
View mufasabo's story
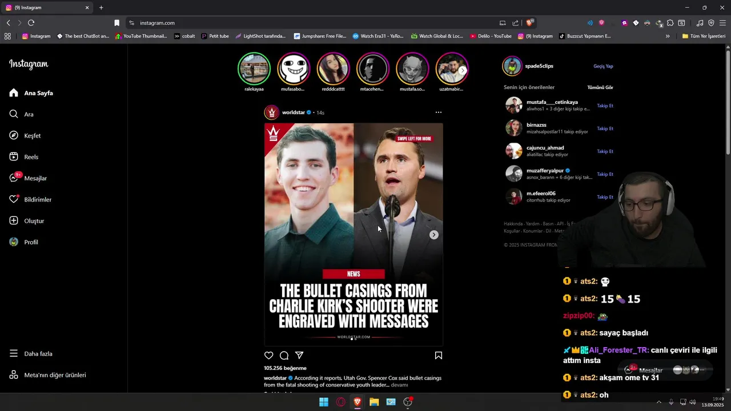294,68
